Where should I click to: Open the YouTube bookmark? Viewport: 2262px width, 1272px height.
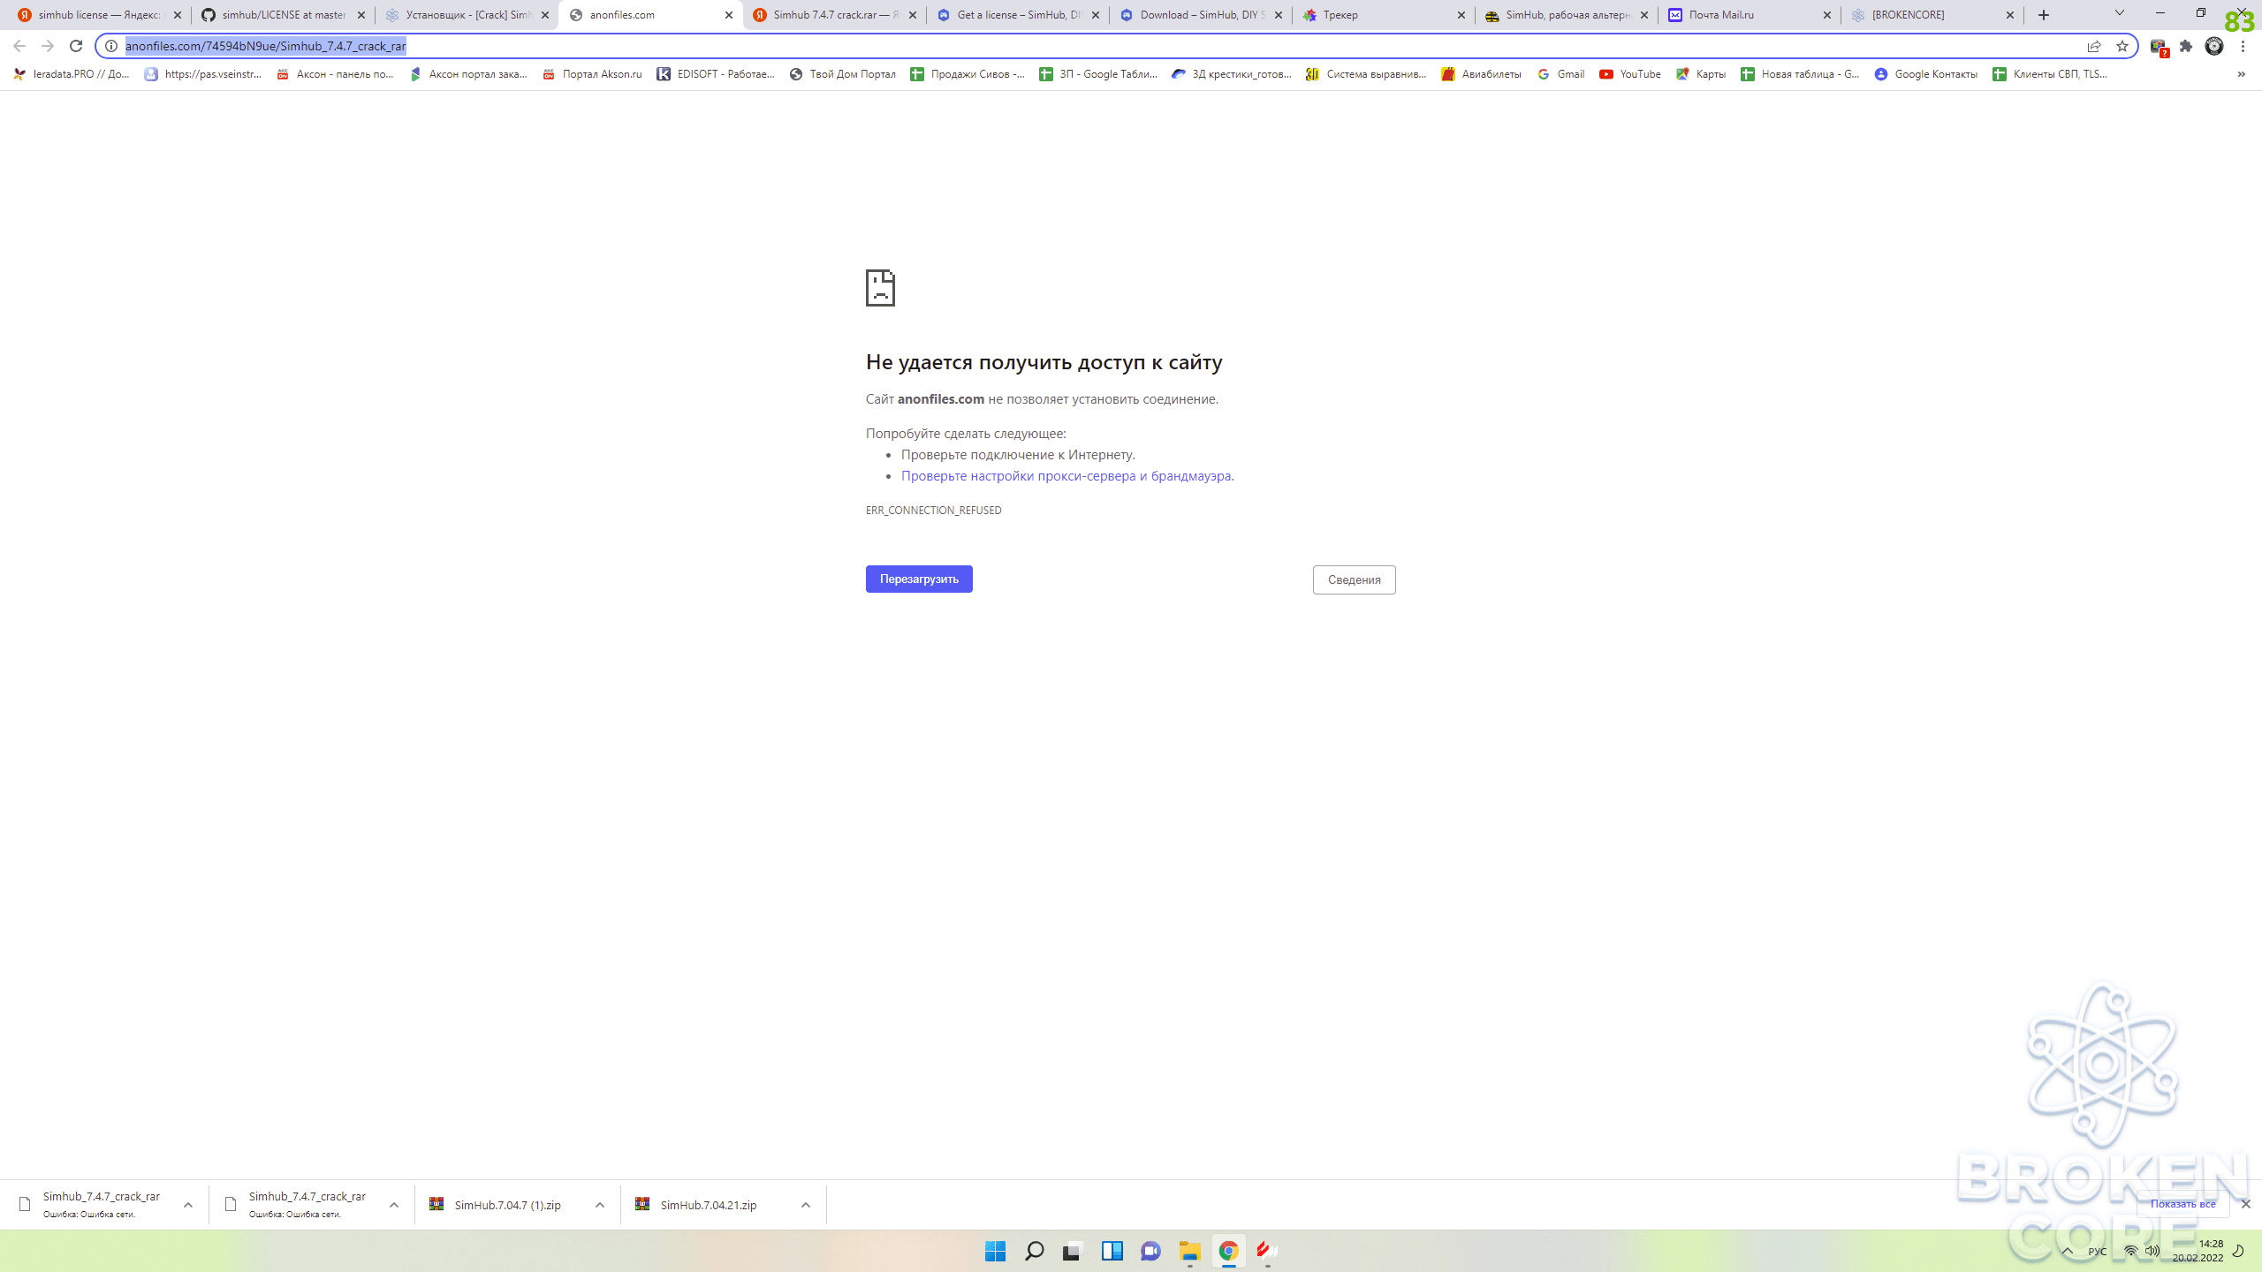click(x=1630, y=74)
